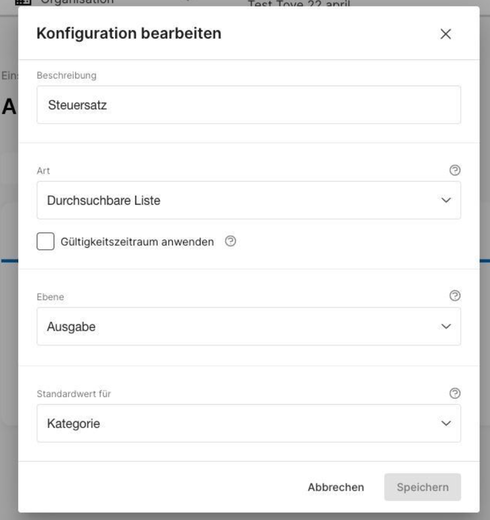Click the Standardwert für label

(74, 394)
